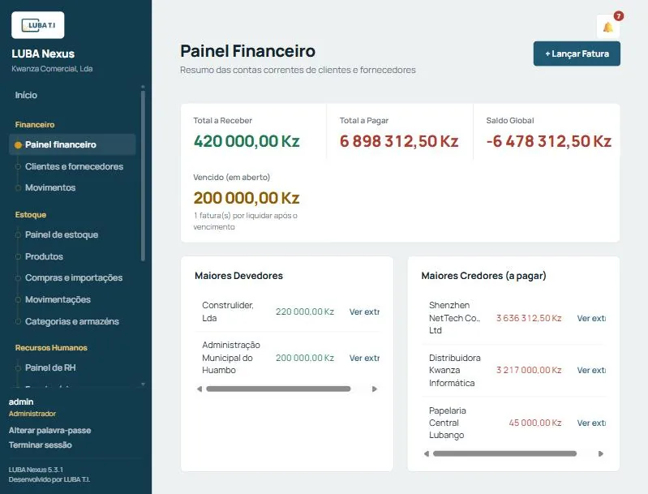Click the Recursos Humanos section header
Viewport: 648px width, 494px height.
51,348
